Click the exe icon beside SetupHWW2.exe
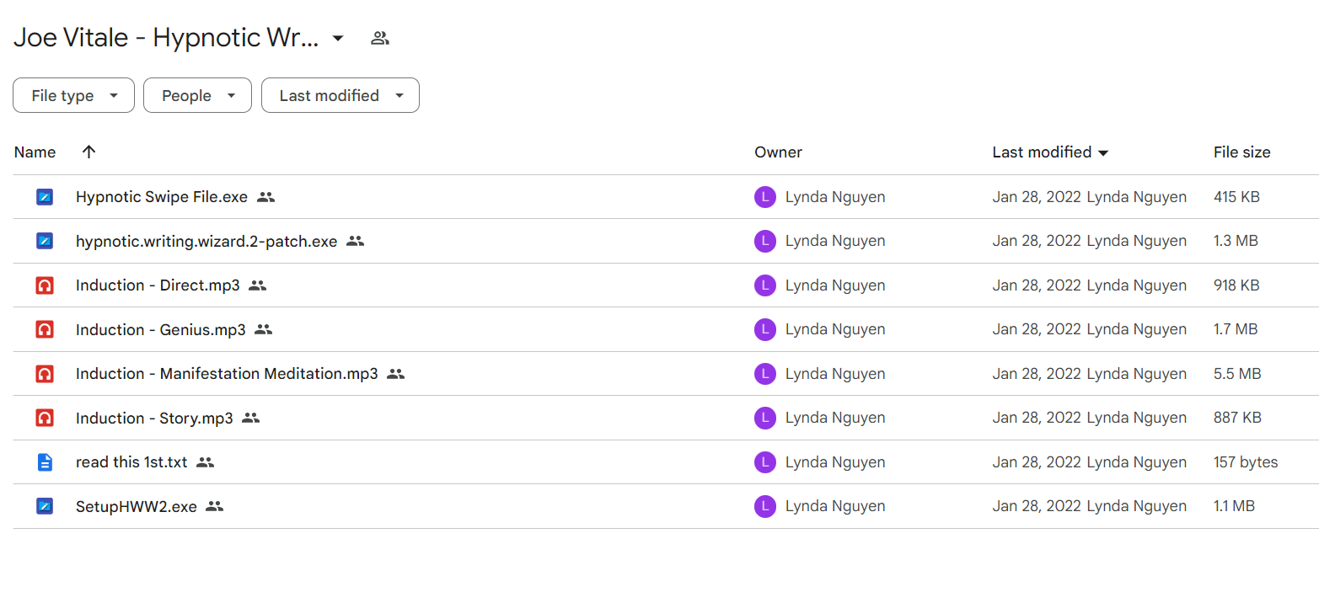Viewport: 1319px width, 592px height. click(x=45, y=506)
